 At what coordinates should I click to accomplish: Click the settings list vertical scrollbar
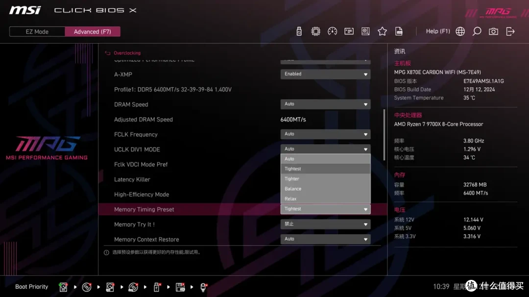[x=384, y=135]
